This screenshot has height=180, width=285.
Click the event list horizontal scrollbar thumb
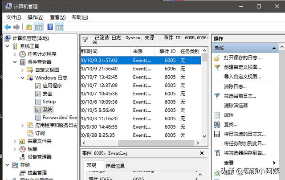[156, 143]
